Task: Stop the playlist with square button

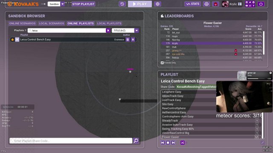Action: 168,143
